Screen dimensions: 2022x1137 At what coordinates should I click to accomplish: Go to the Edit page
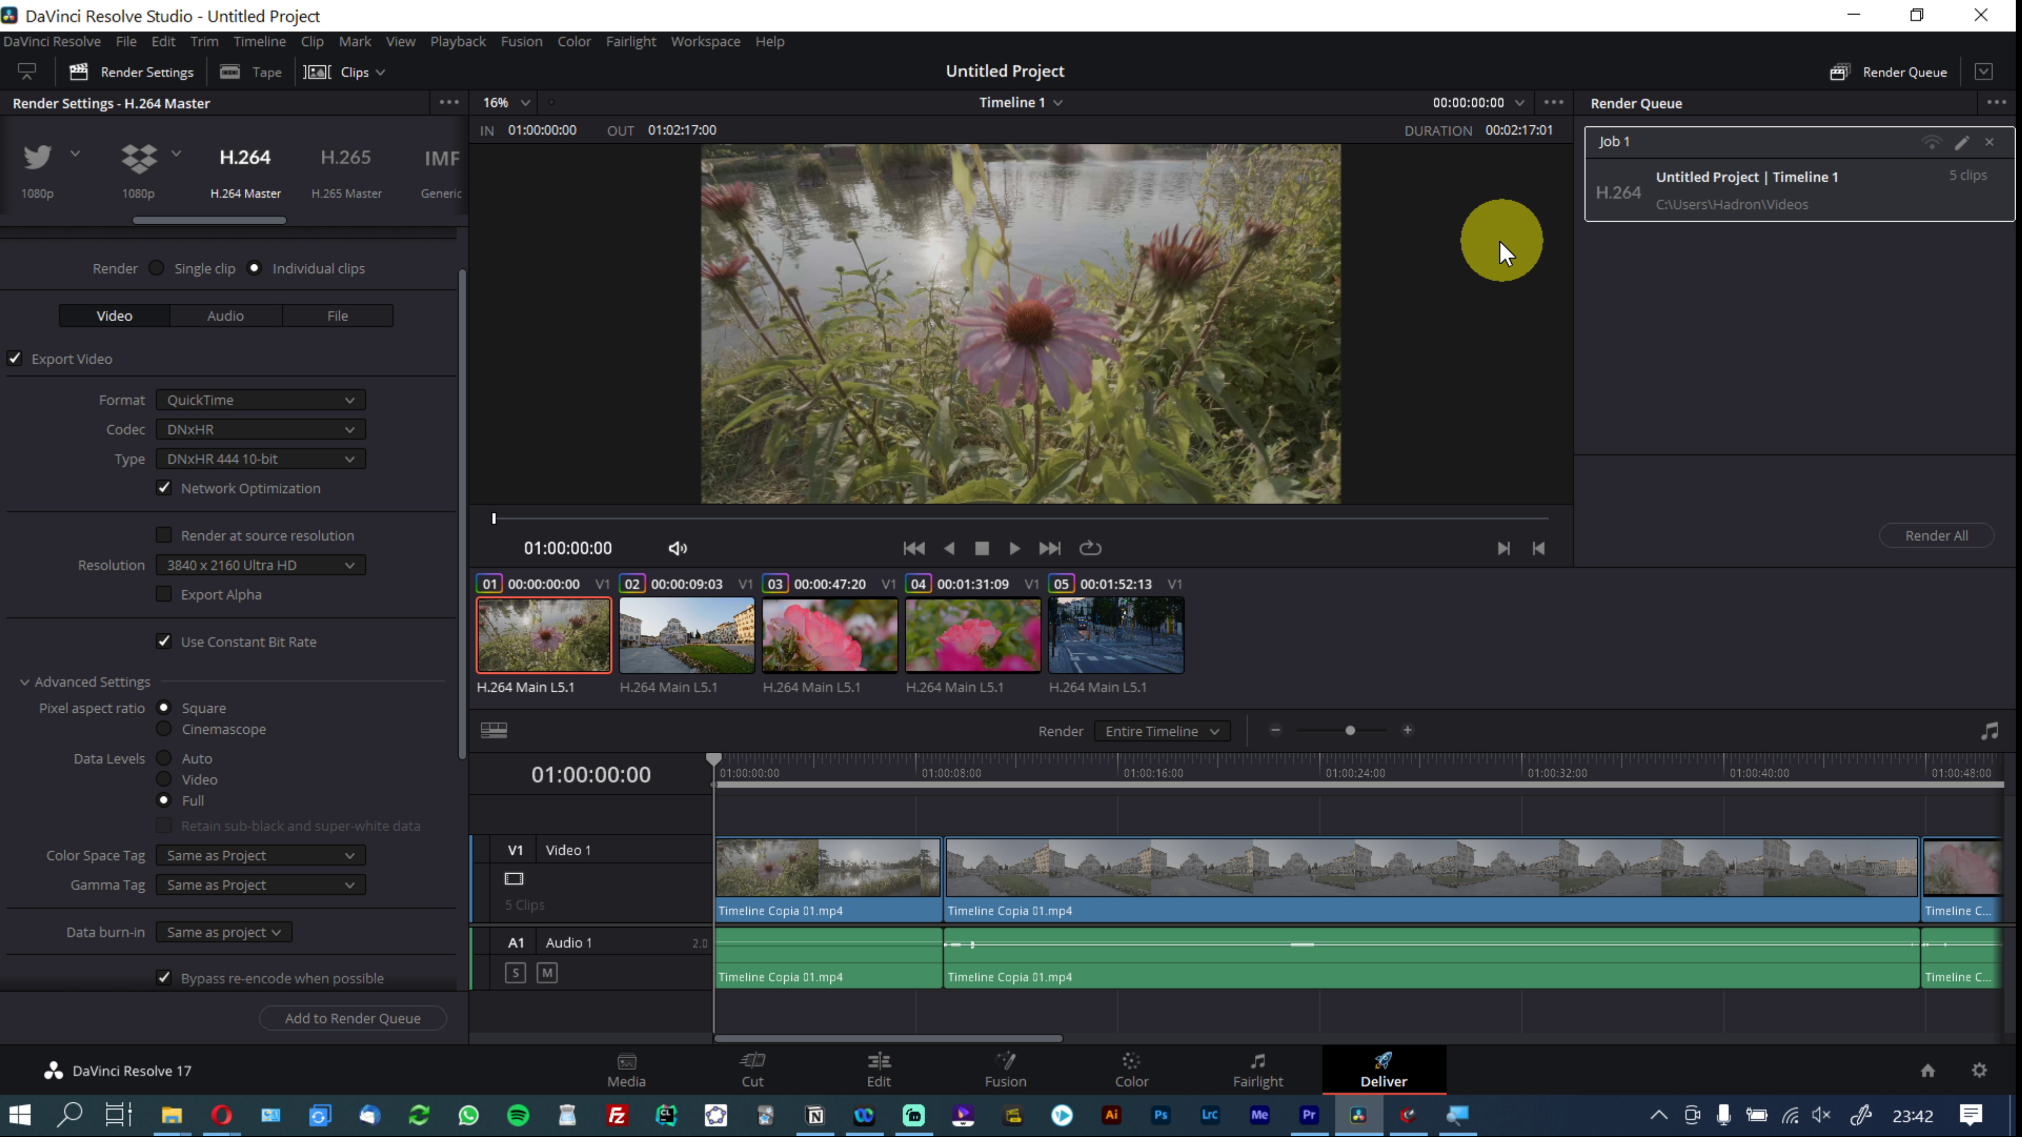878,1070
